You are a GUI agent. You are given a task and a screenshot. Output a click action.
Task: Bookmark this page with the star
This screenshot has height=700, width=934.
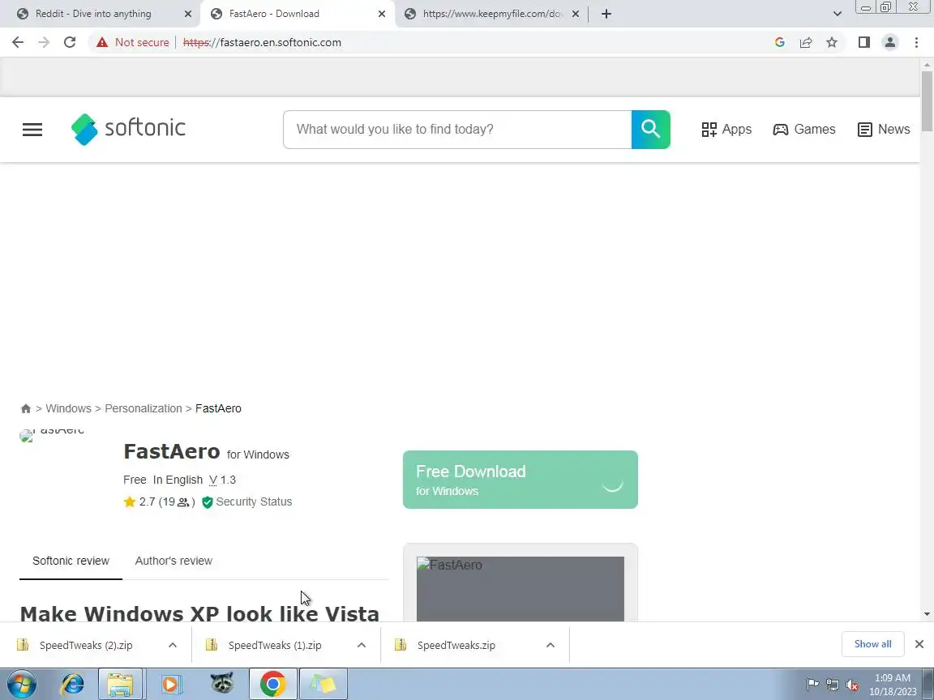point(832,42)
